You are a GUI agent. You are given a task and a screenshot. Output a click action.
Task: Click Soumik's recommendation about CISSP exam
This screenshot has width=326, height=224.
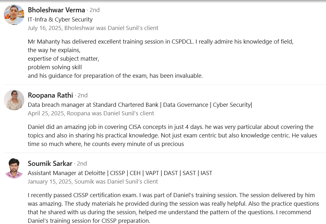pyautogui.click(x=173, y=208)
